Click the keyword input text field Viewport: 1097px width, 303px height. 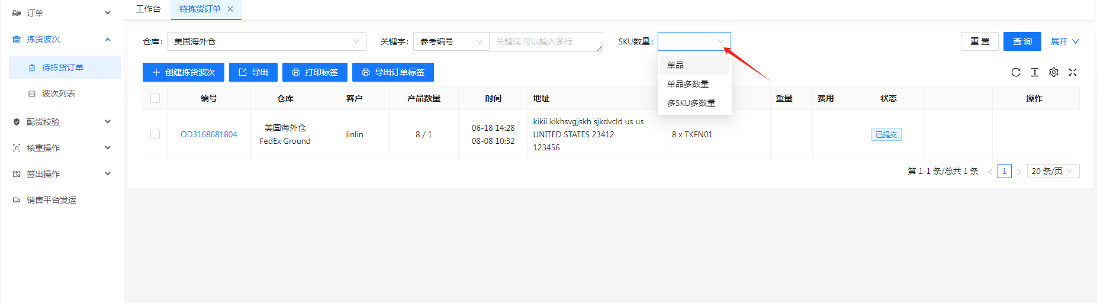[x=546, y=41]
